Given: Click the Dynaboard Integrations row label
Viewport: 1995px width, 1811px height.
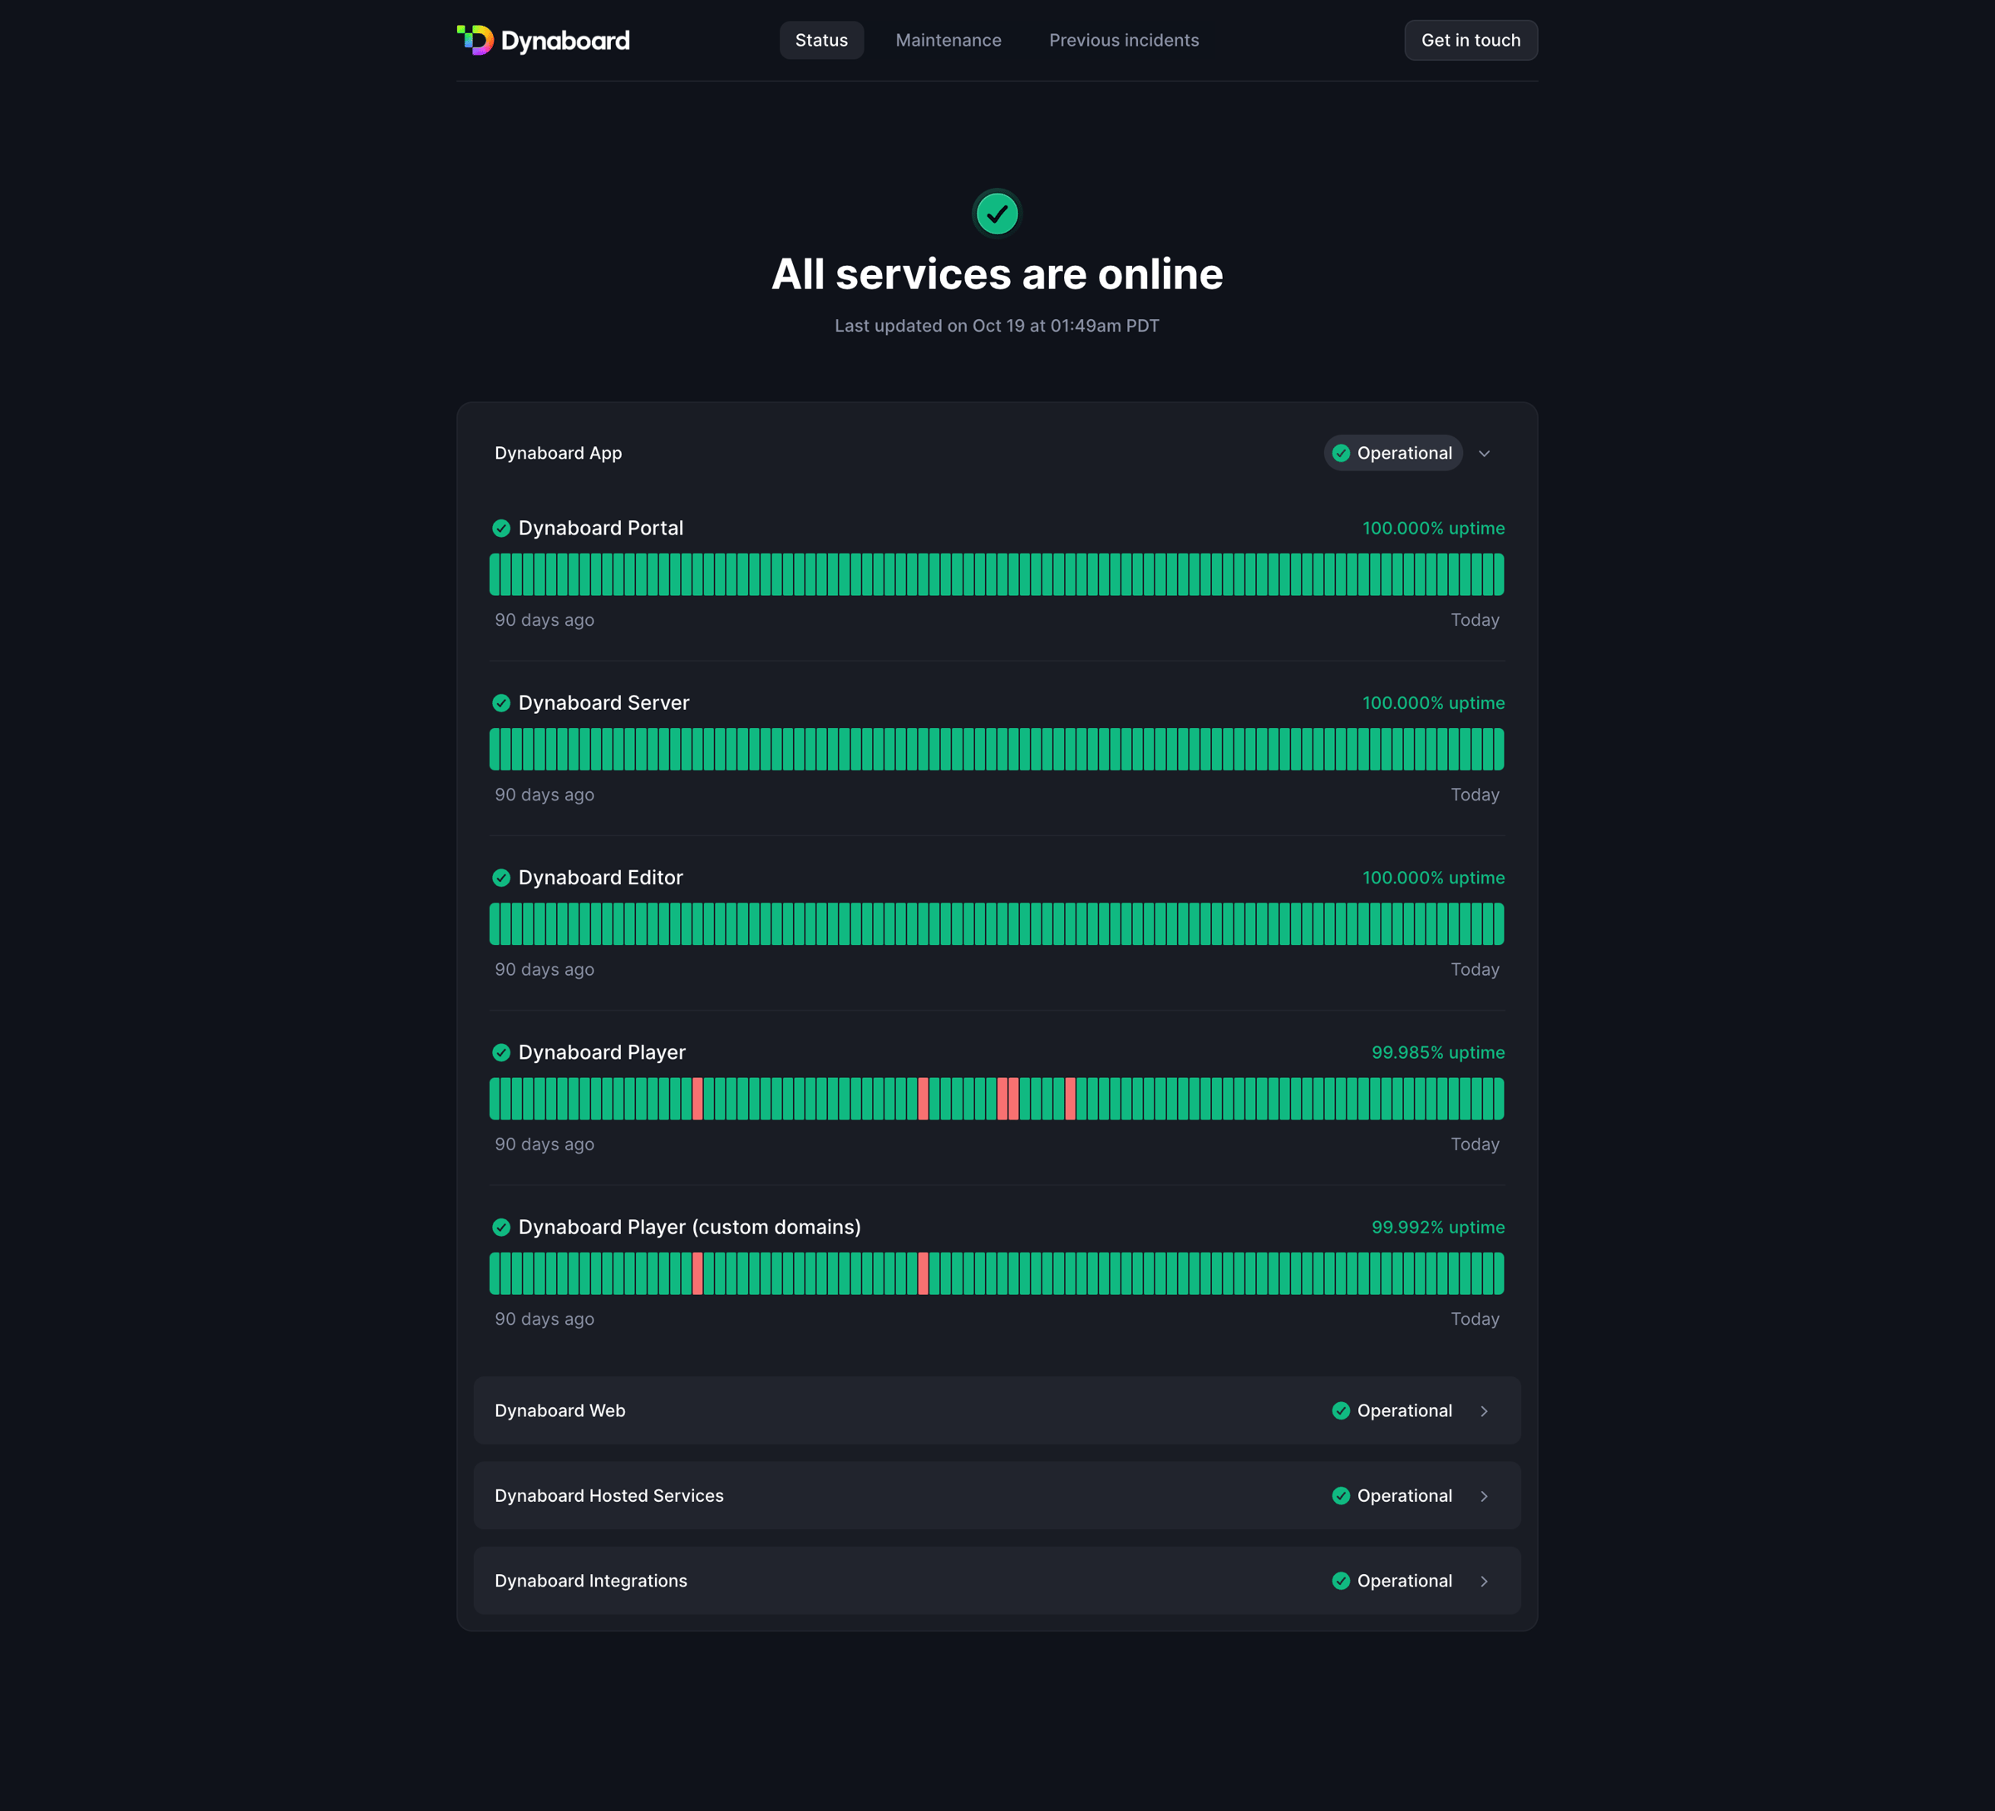Looking at the screenshot, I should tap(591, 1582).
